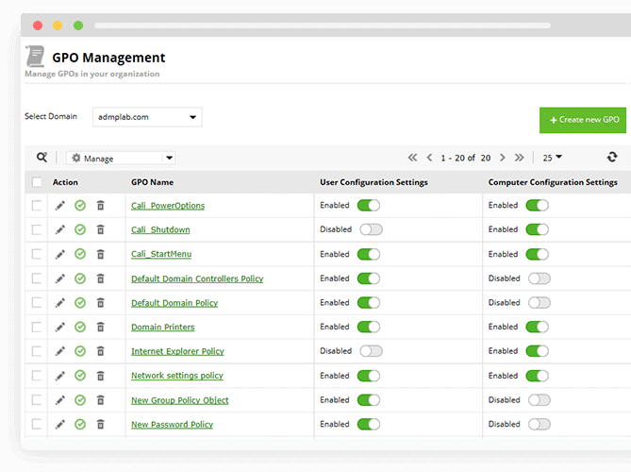Open the 25 rows per page dropdown
Screen dimensions: 631x472
click(x=552, y=158)
